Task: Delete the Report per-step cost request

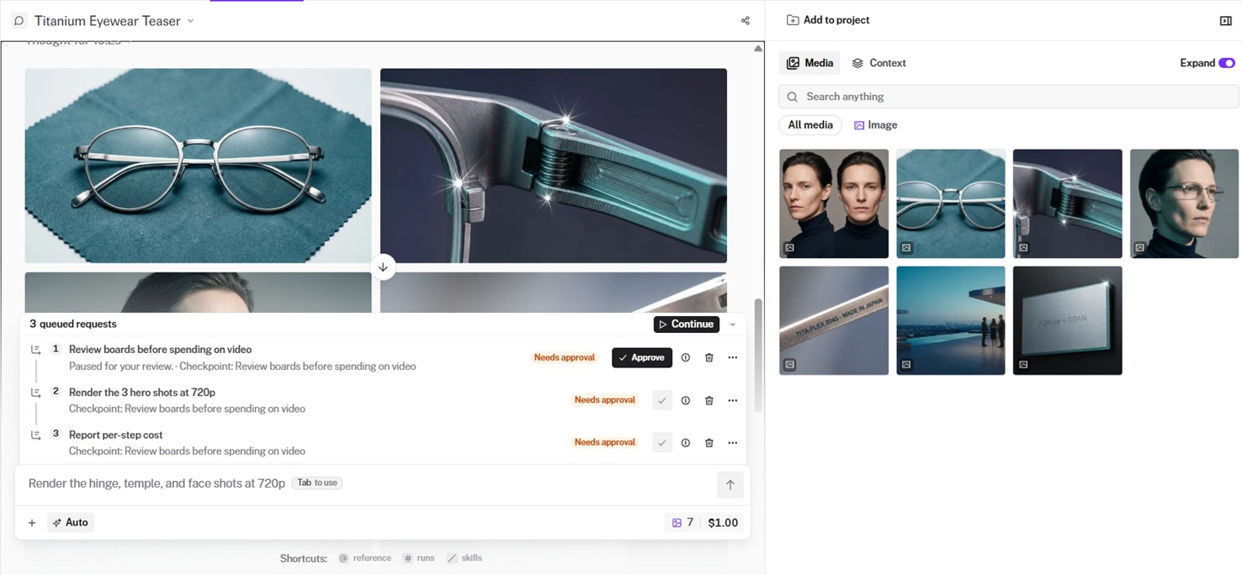Action: (709, 442)
